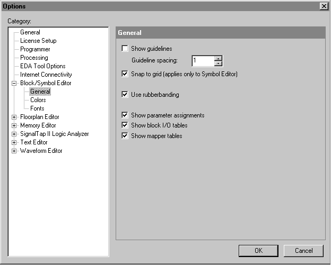The image size is (331, 265).
Task: Toggle Show block I/O tables
Action: [x=125, y=125]
